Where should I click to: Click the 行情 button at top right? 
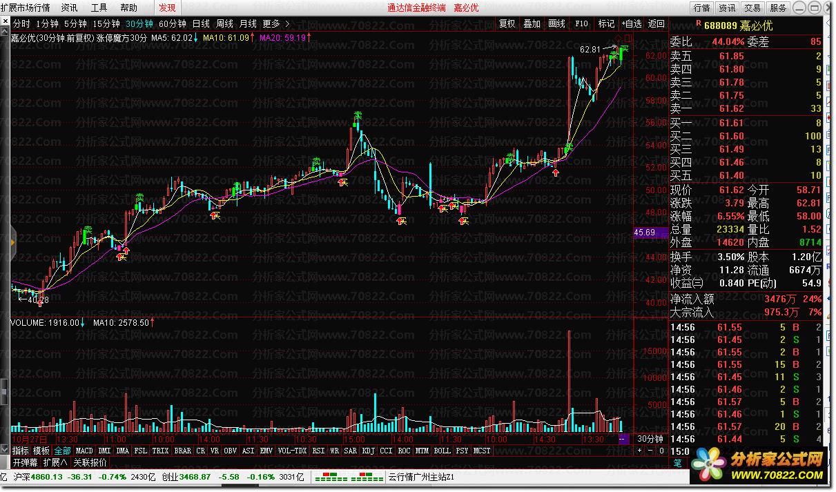[x=701, y=8]
